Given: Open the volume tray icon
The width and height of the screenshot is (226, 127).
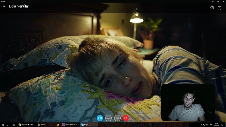Looking at the screenshot, I should click(x=207, y=125).
